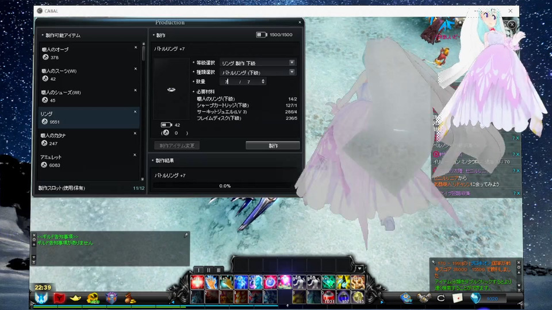Click the golden magic lamp icon
The width and height of the screenshot is (552, 310).
[x=75, y=299]
